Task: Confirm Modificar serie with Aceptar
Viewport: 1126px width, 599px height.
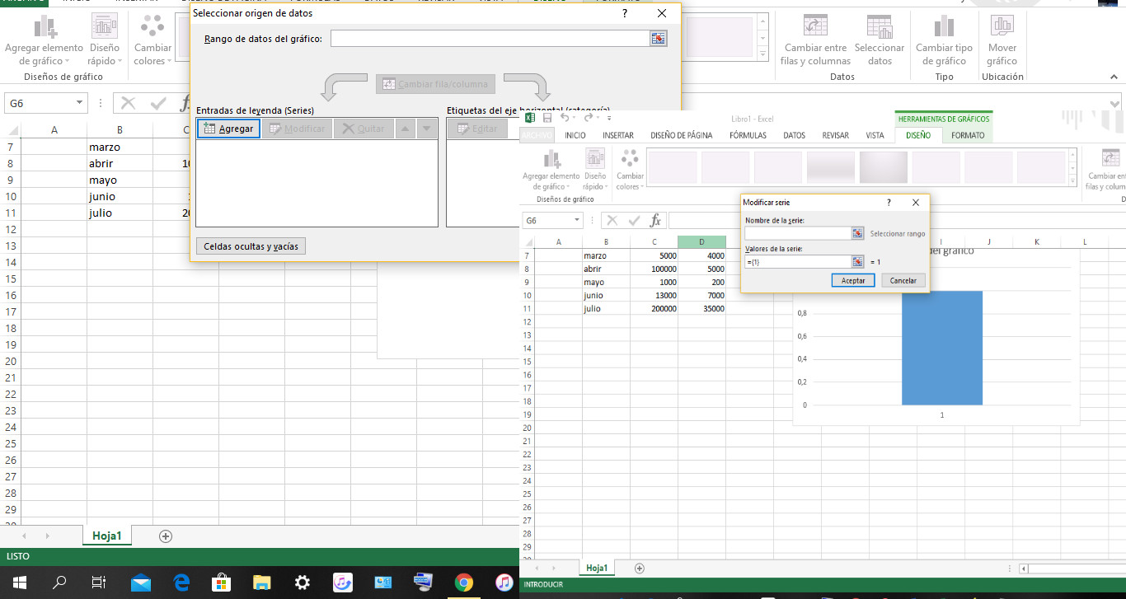Action: click(x=852, y=280)
